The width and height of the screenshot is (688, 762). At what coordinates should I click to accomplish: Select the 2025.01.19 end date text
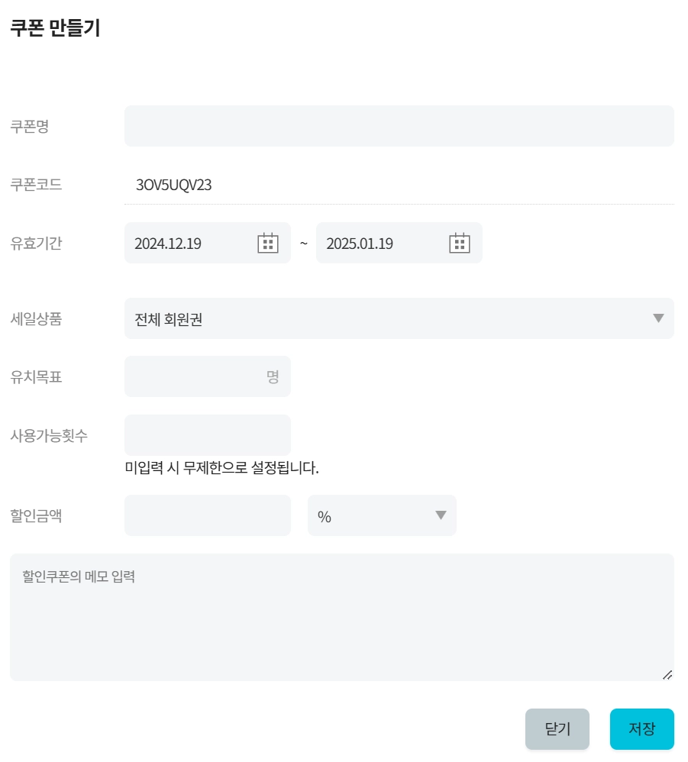click(x=360, y=244)
